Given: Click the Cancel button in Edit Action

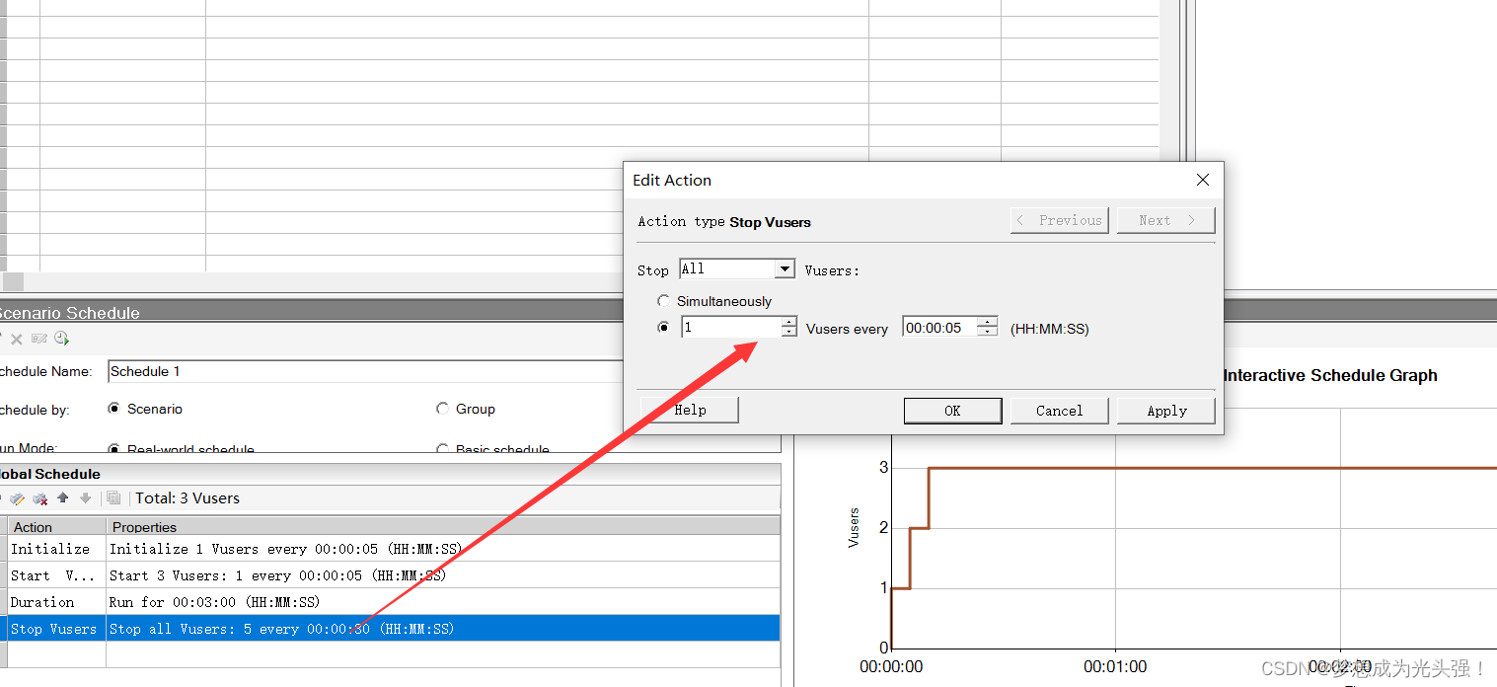Looking at the screenshot, I should coord(1059,411).
